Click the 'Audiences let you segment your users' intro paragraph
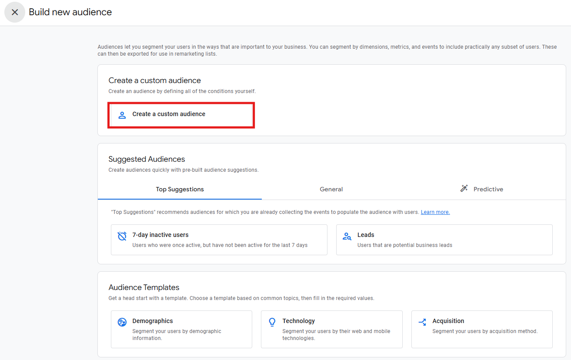This screenshot has height=360, width=571. [327, 50]
